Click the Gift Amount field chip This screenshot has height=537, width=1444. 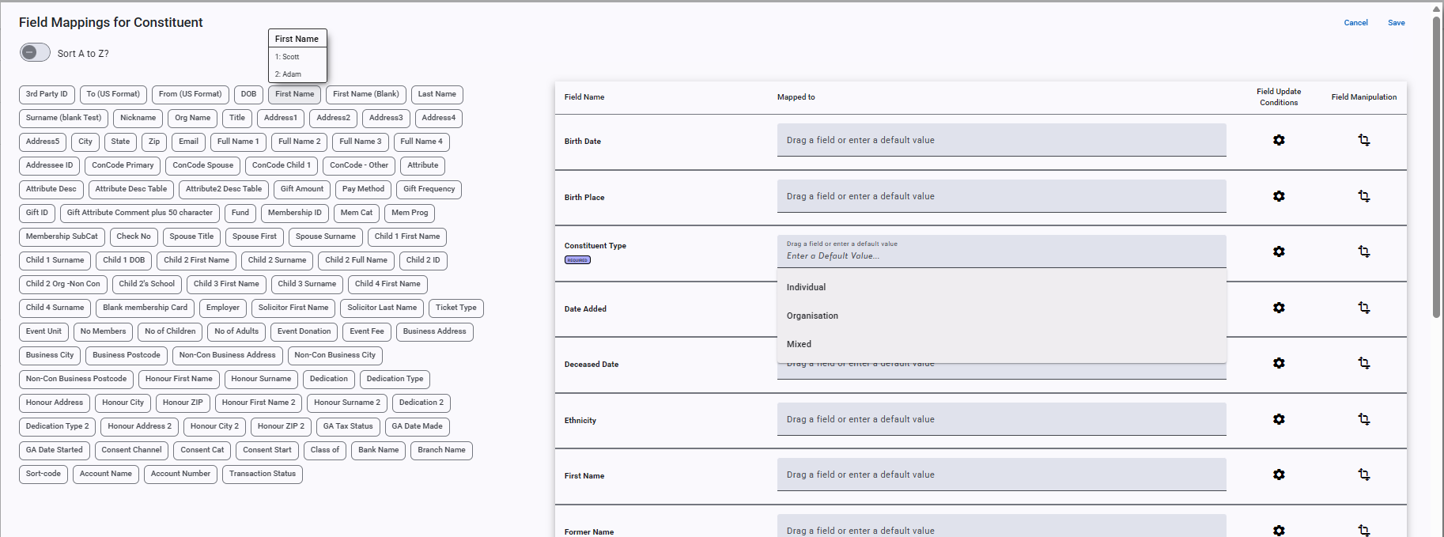coord(302,189)
